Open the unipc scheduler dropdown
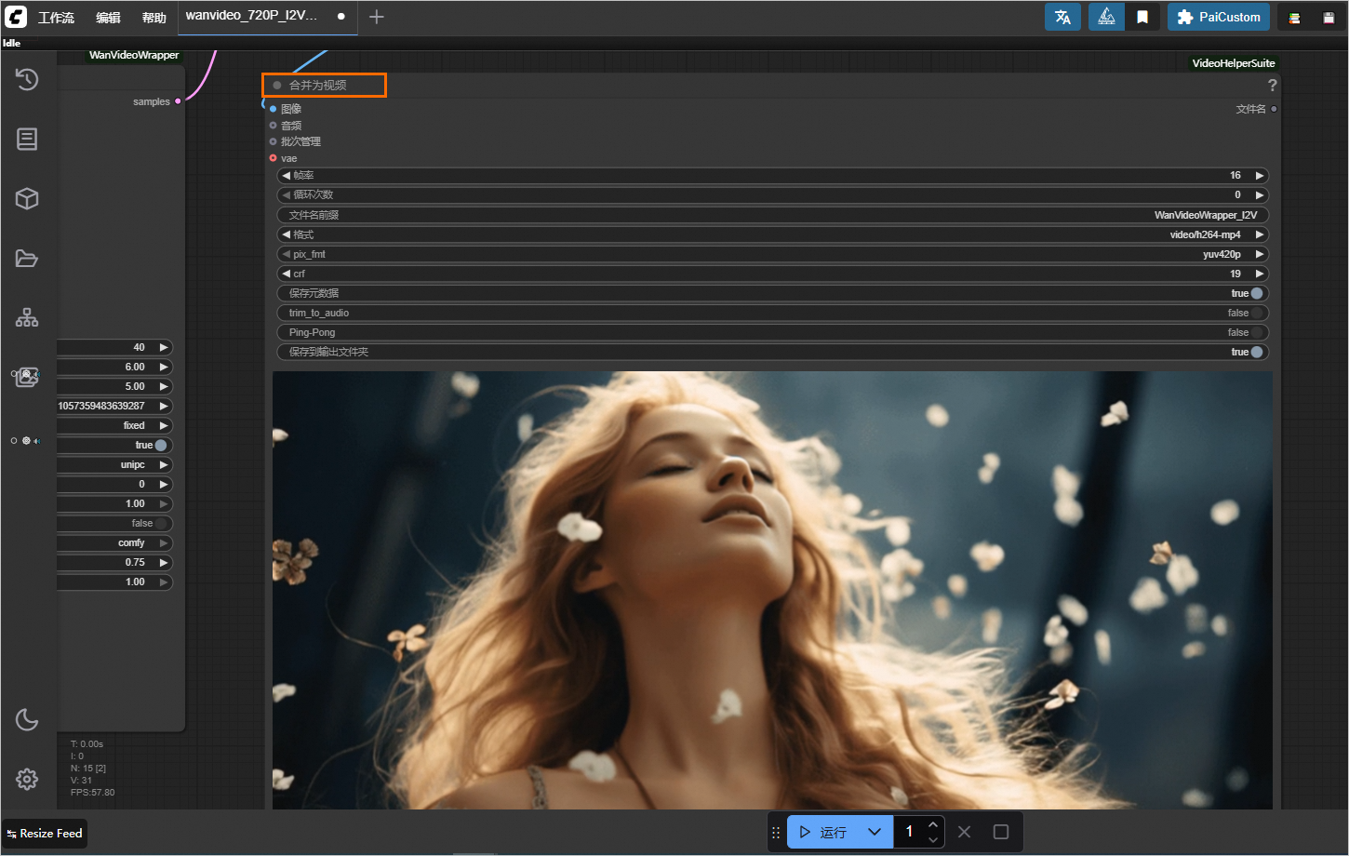The width and height of the screenshot is (1349, 856). pyautogui.click(x=114, y=464)
